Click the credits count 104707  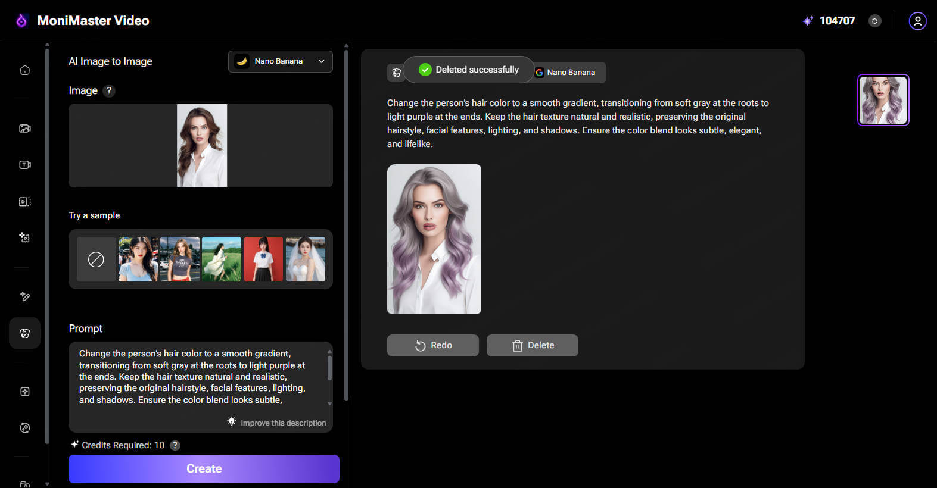tap(837, 21)
